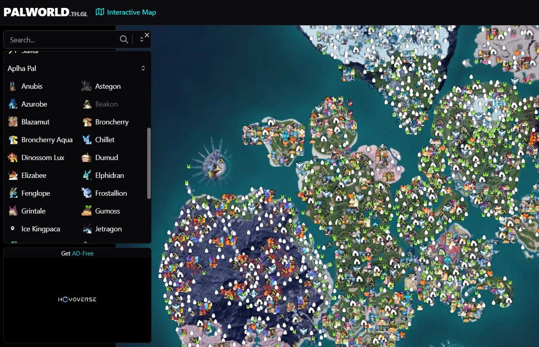Close the sidebar filter panel
The image size is (539, 347).
coord(147,35)
